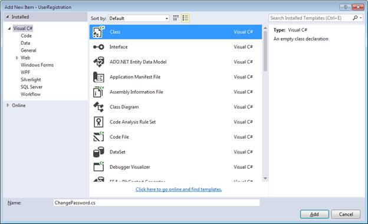Select the Data category
Screen dimensions: 368x224
click(x=25, y=43)
